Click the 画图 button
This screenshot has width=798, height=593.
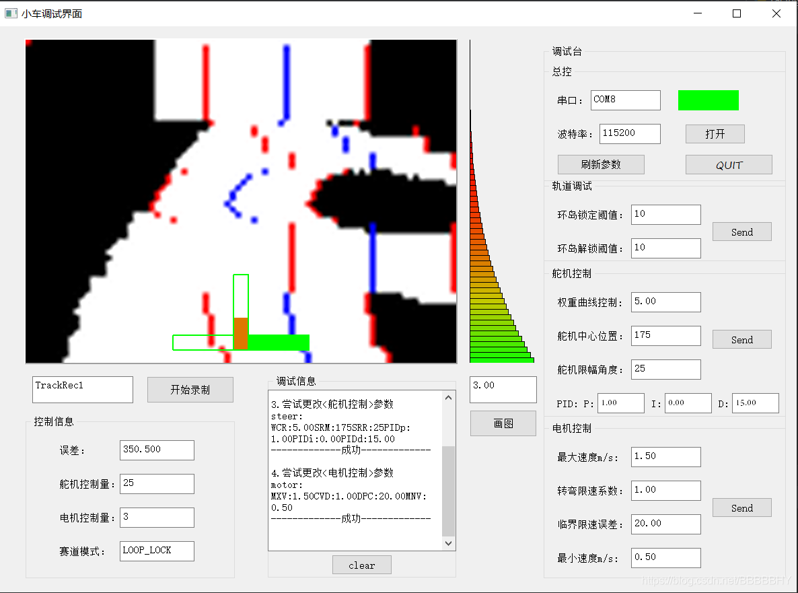(x=503, y=423)
